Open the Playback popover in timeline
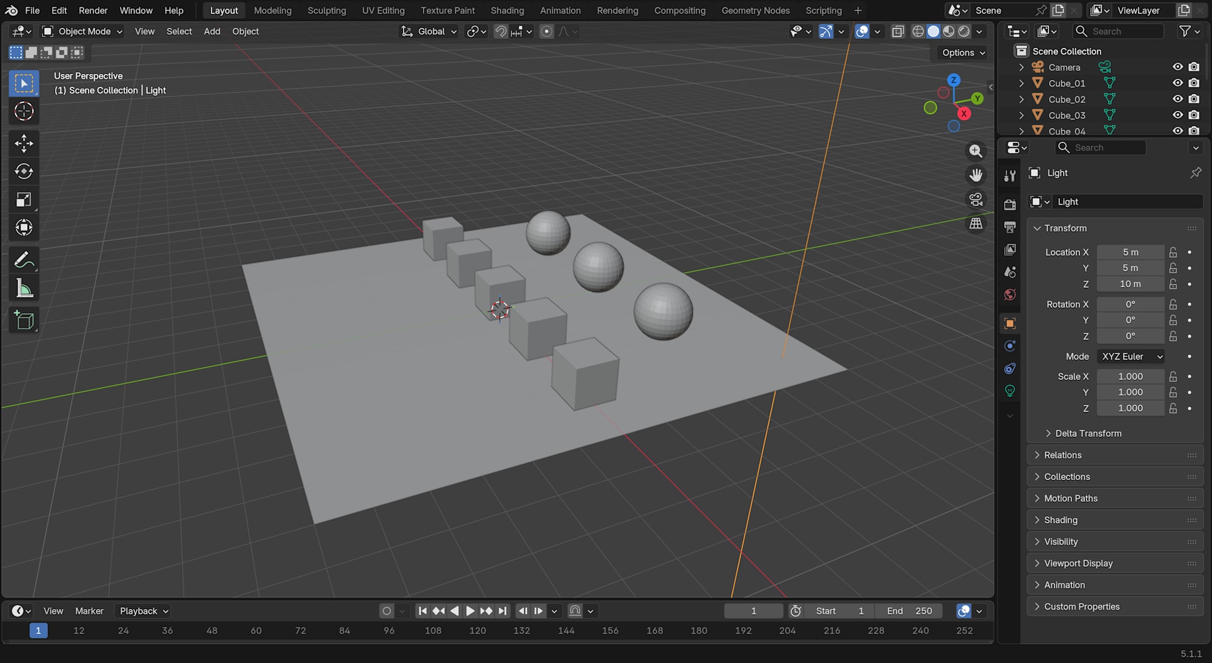 [x=144, y=611]
